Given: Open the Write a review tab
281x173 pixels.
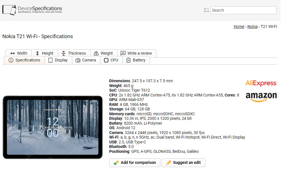Looking at the screenshot, I should click(137, 53).
